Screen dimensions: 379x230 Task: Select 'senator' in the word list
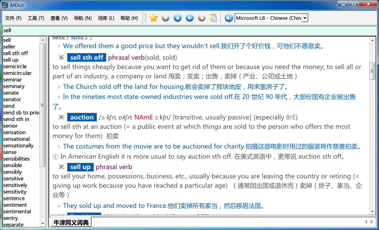[12, 99]
